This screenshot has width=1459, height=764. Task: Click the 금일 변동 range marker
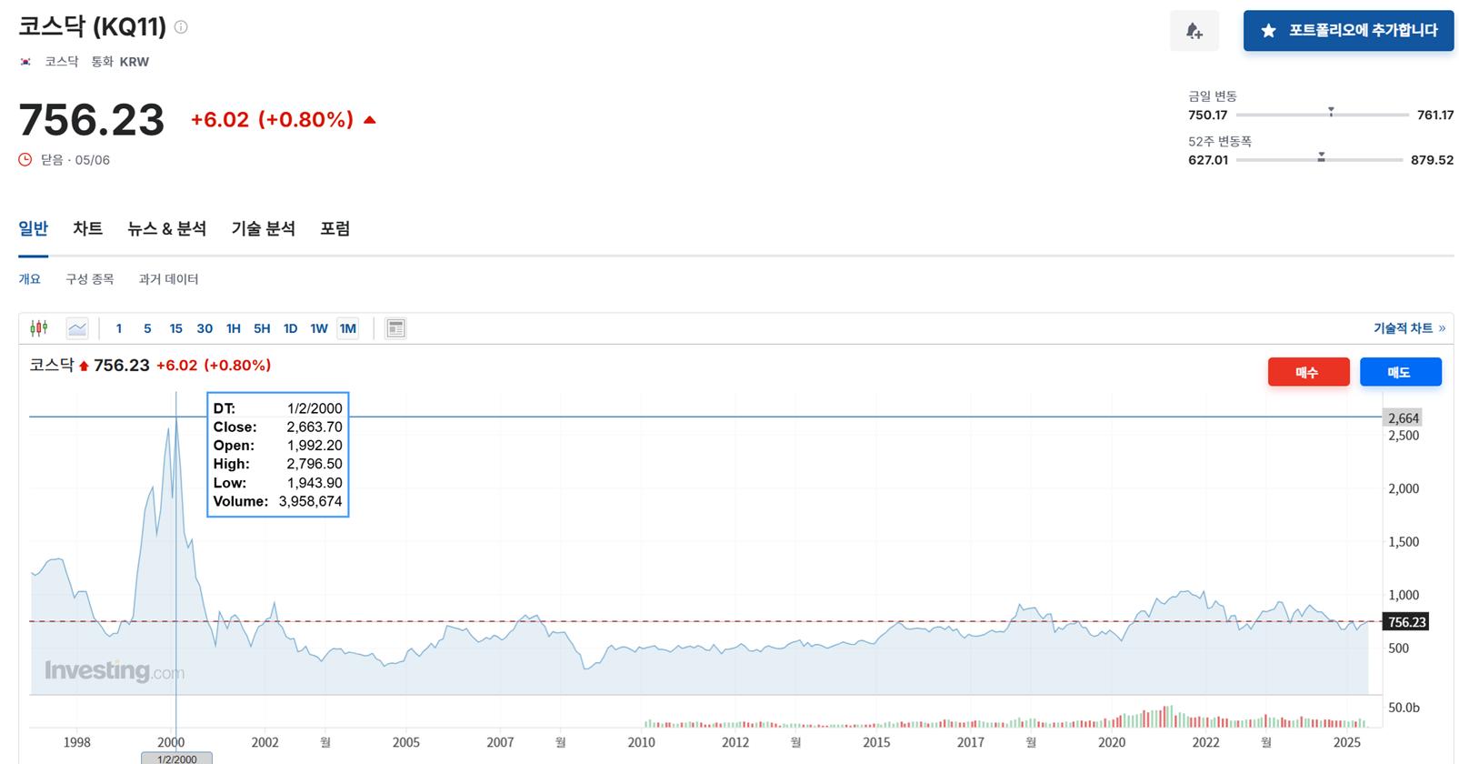[1331, 112]
